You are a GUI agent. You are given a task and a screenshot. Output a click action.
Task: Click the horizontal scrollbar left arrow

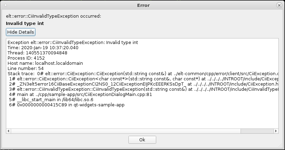pyautogui.click(x=9, y=131)
